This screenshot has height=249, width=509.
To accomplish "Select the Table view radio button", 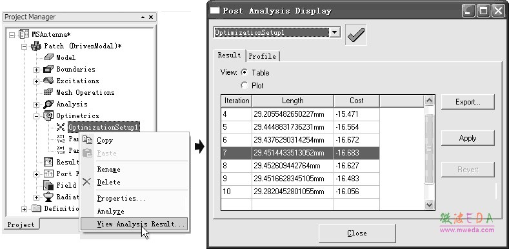I will [x=245, y=72].
